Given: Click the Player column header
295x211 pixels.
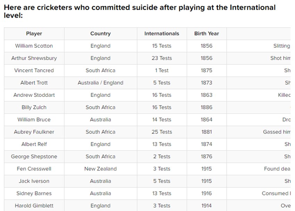Looking at the screenshot, I should [34, 34].
